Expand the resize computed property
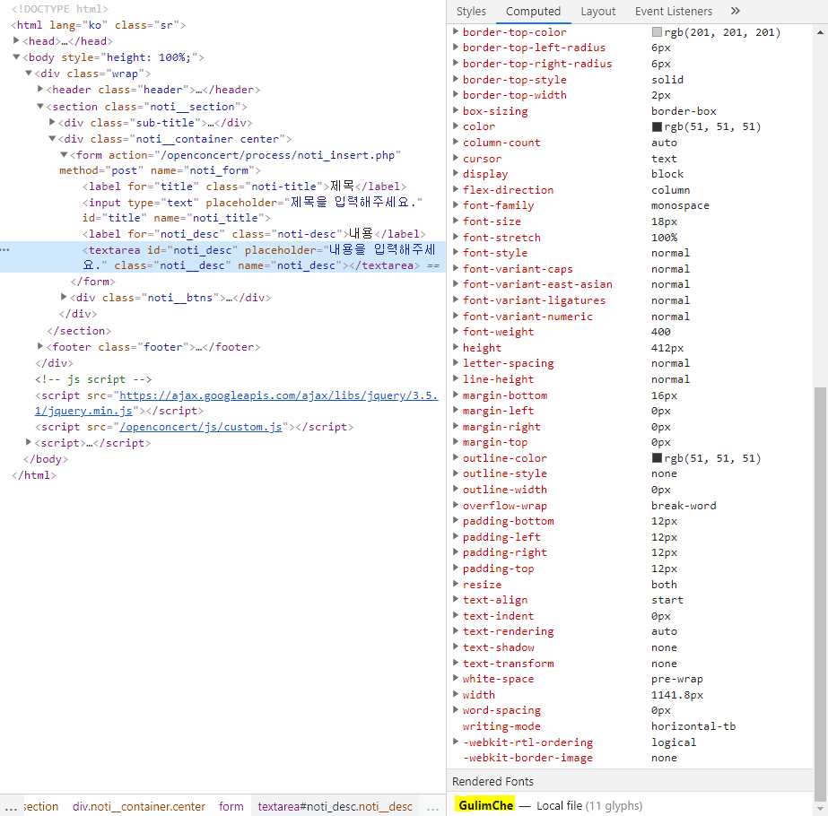Screen dimensions: 828x816 click(x=455, y=583)
